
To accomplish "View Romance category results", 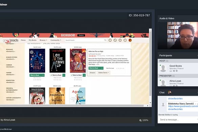I will 10,51.
